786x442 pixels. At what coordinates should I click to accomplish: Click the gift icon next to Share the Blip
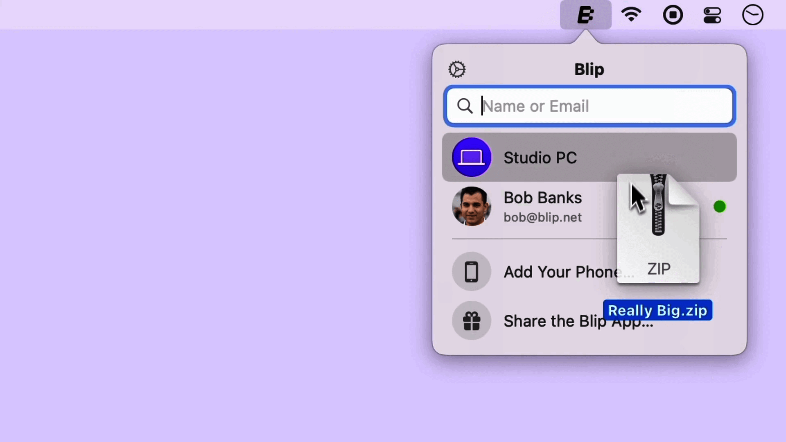(471, 321)
